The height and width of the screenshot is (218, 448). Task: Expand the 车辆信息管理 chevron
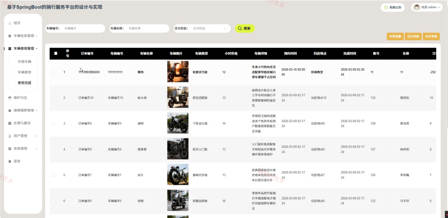point(37,36)
